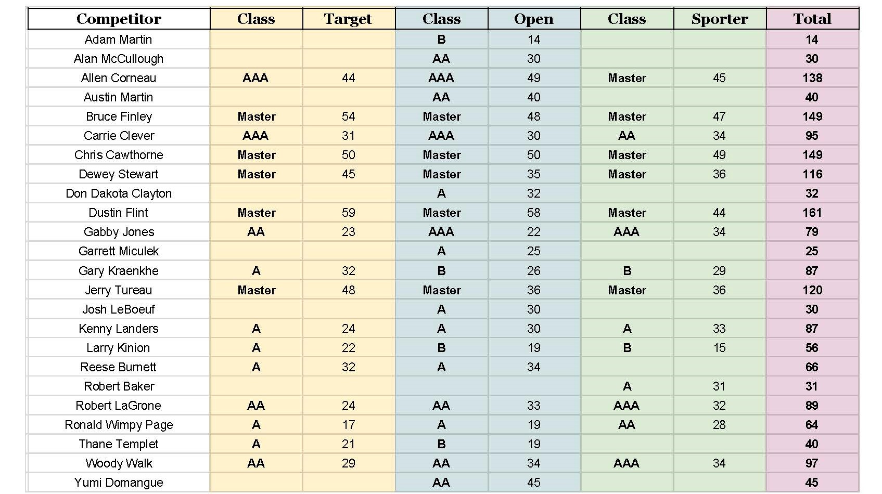Click the competitor name Adam Martin
This screenshot has width=882, height=494.
click(119, 40)
